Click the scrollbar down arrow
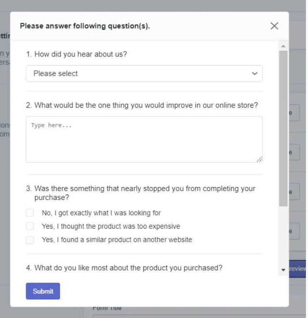 283,270
